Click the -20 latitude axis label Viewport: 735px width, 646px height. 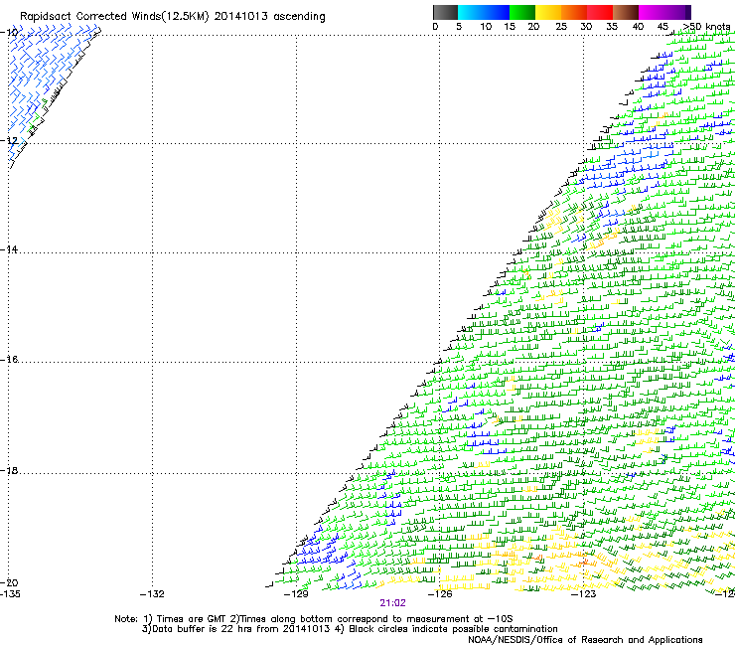pos(9,582)
